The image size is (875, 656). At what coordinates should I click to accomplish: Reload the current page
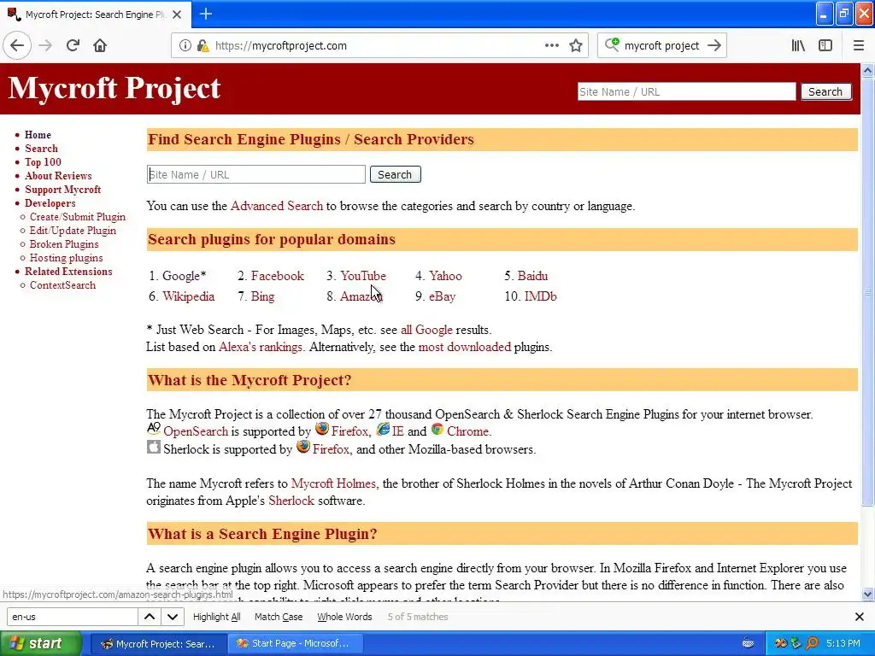(73, 46)
